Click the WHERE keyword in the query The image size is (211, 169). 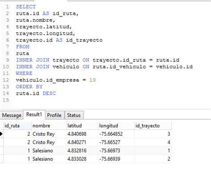point(24,73)
